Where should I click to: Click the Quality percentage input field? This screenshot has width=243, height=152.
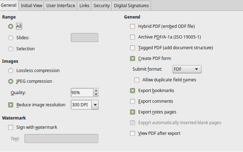[x=82, y=93]
